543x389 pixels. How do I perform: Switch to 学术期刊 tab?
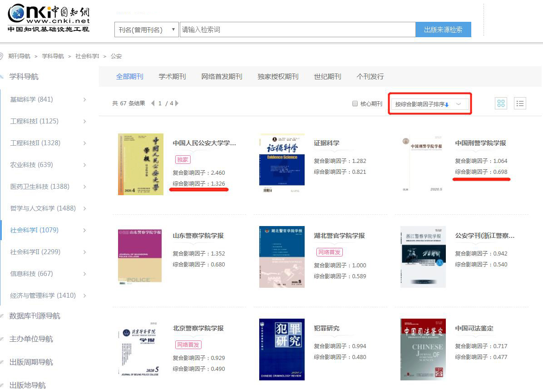pyautogui.click(x=172, y=77)
